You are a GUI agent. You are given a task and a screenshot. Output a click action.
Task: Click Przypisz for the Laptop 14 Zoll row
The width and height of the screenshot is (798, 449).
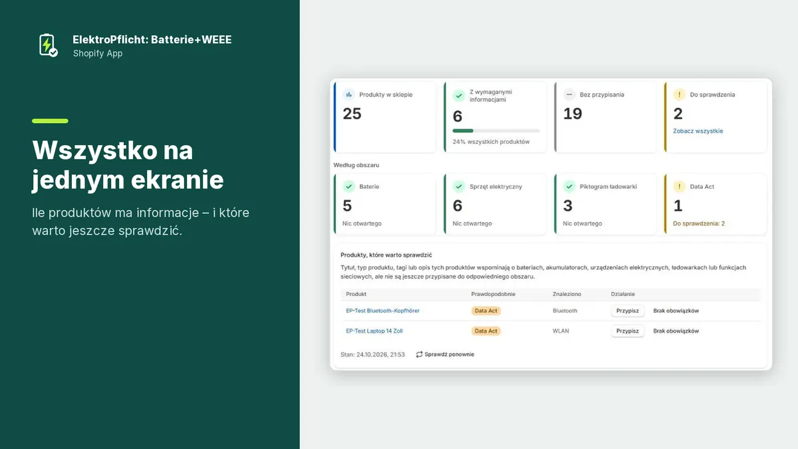pyautogui.click(x=627, y=331)
